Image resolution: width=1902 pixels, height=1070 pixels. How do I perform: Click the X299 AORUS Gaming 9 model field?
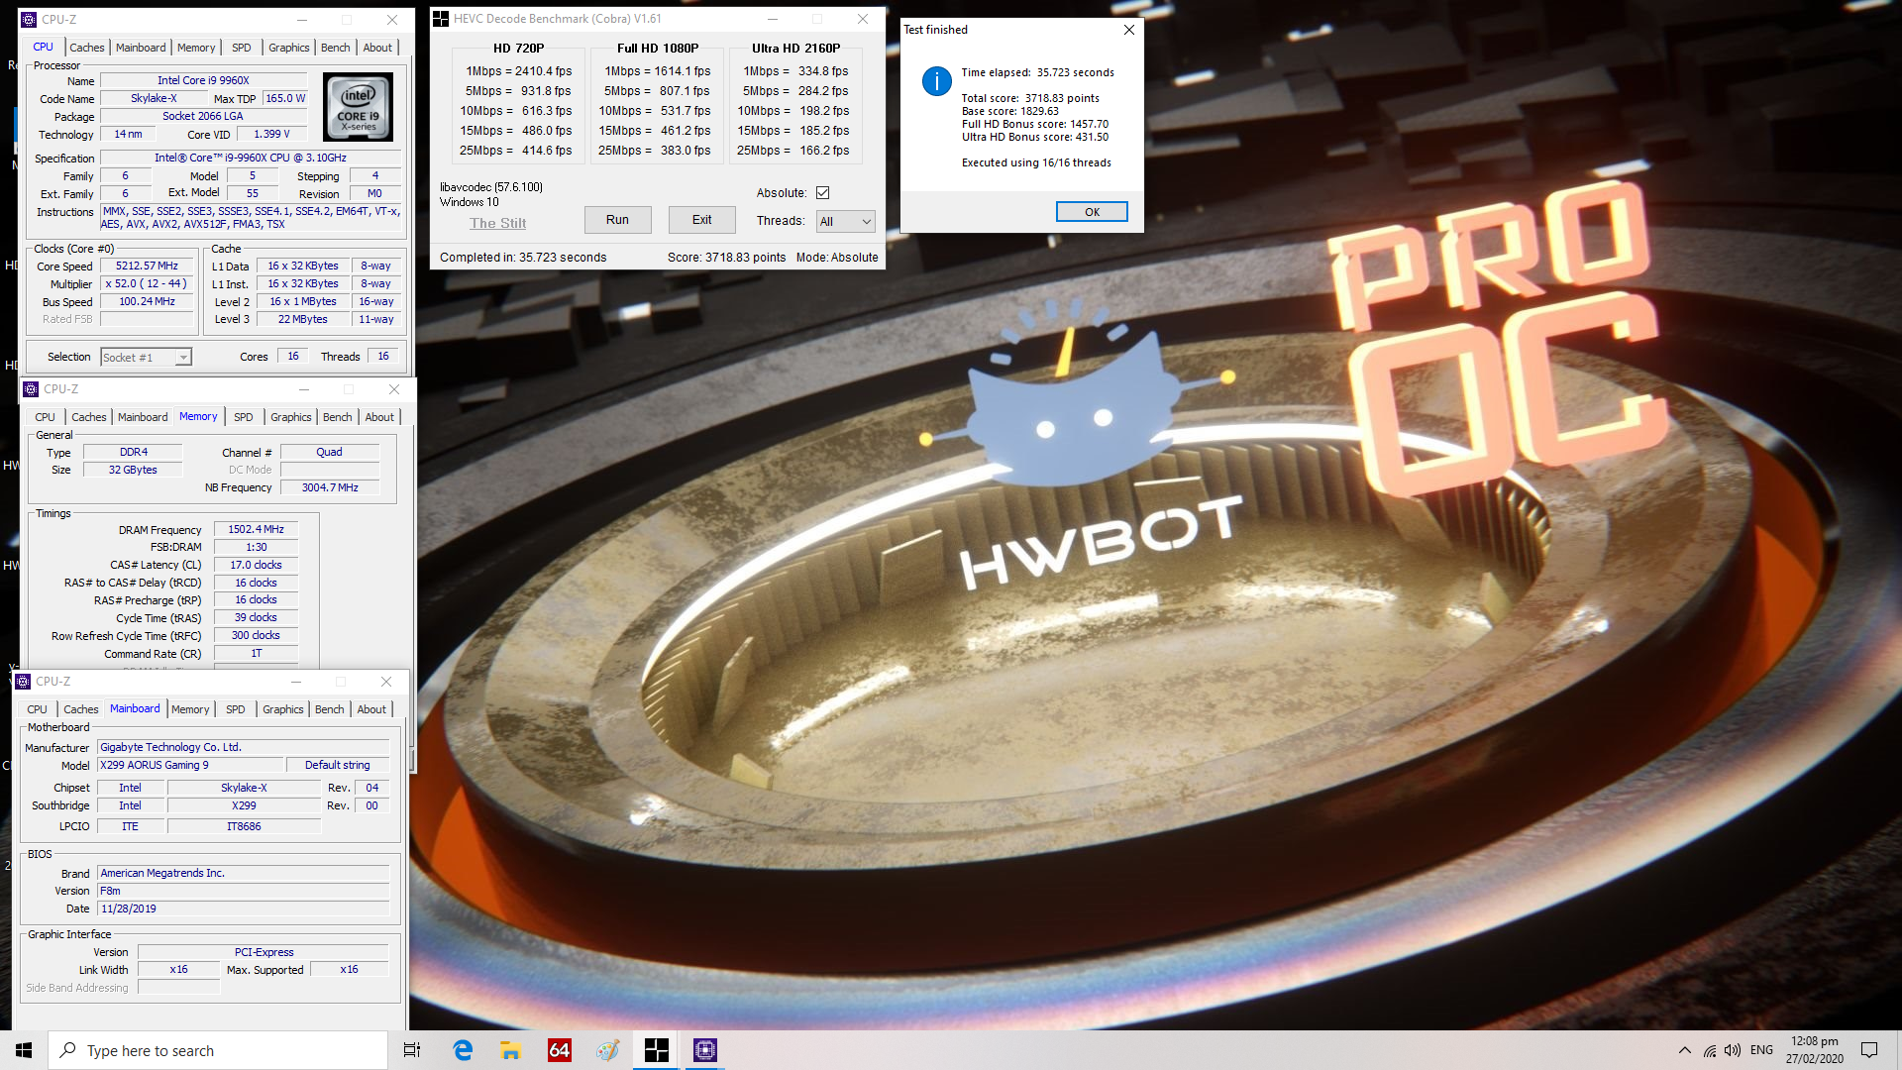point(190,766)
